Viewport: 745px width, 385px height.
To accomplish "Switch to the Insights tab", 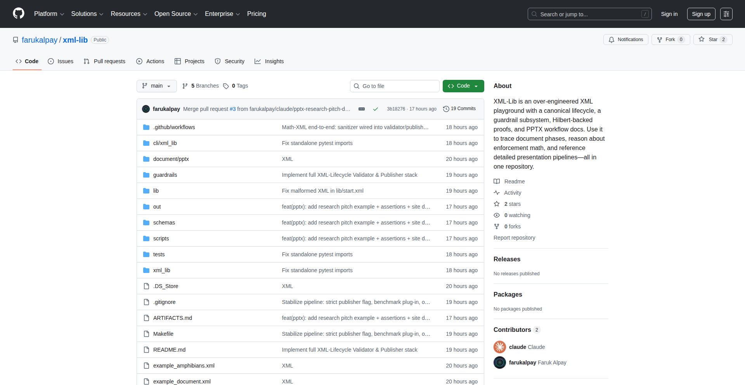I will (269, 61).
